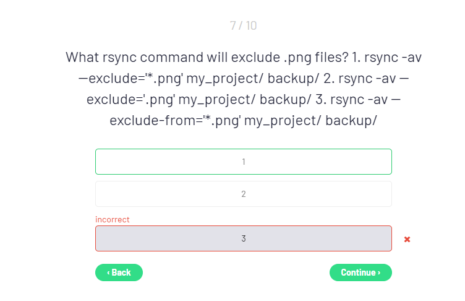Click the numeral 2 in middle answer box

pyautogui.click(x=244, y=194)
